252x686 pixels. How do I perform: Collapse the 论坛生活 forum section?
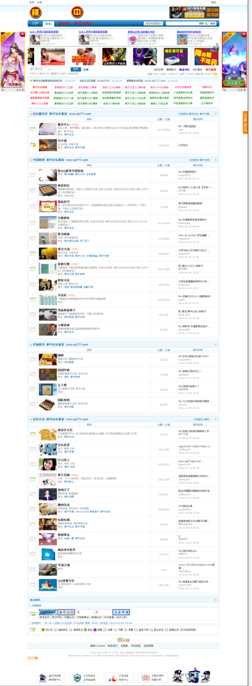[216, 419]
